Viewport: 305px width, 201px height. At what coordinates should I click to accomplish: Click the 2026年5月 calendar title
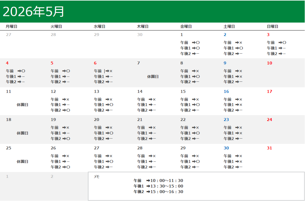point(33,12)
